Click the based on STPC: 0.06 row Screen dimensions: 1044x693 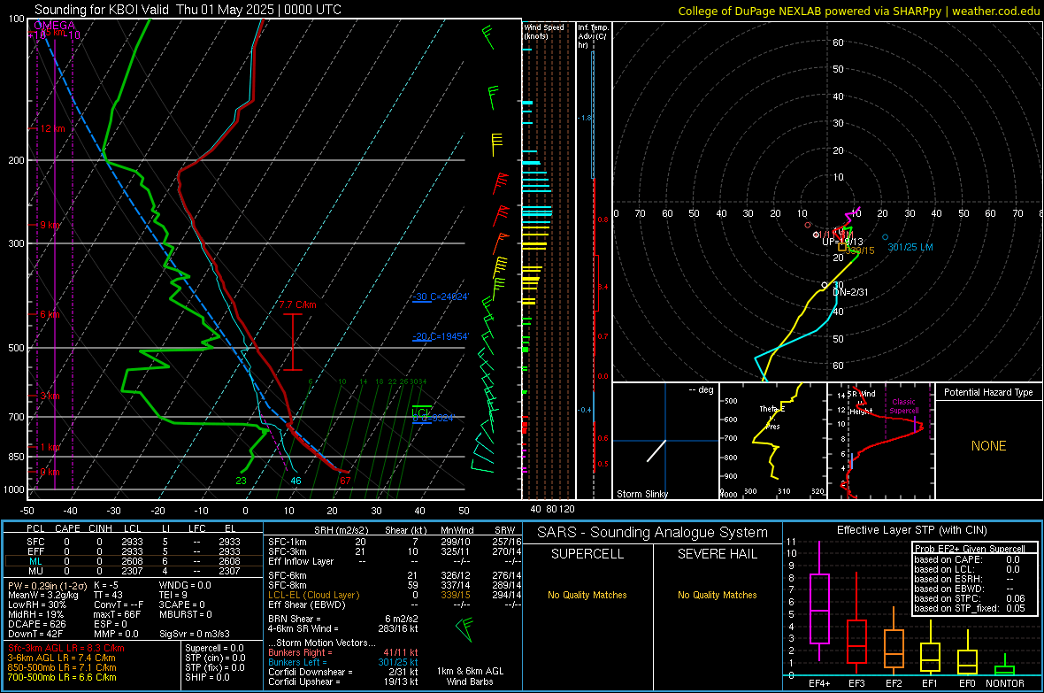coord(970,598)
